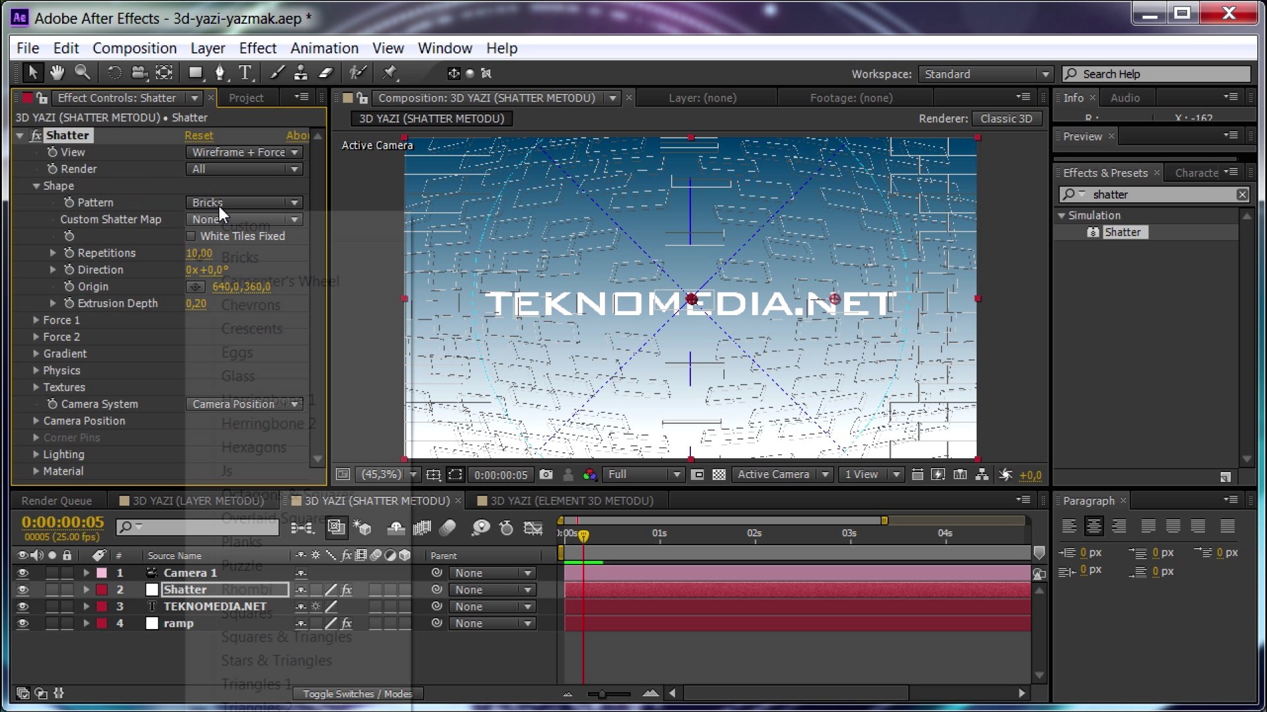Select the Pen tool
The width and height of the screenshot is (1267, 712).
tap(220, 73)
